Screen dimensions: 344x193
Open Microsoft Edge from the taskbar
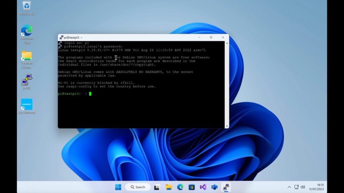point(180,187)
